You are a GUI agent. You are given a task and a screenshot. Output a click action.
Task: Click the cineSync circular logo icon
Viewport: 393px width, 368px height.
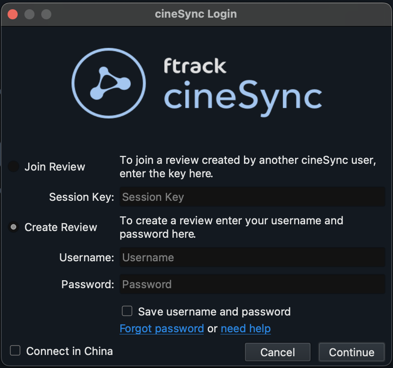click(109, 83)
